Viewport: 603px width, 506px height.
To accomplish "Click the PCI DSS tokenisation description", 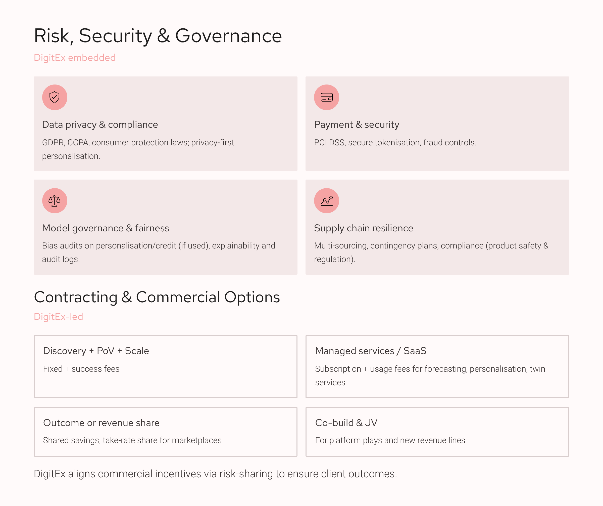I will click(x=395, y=143).
